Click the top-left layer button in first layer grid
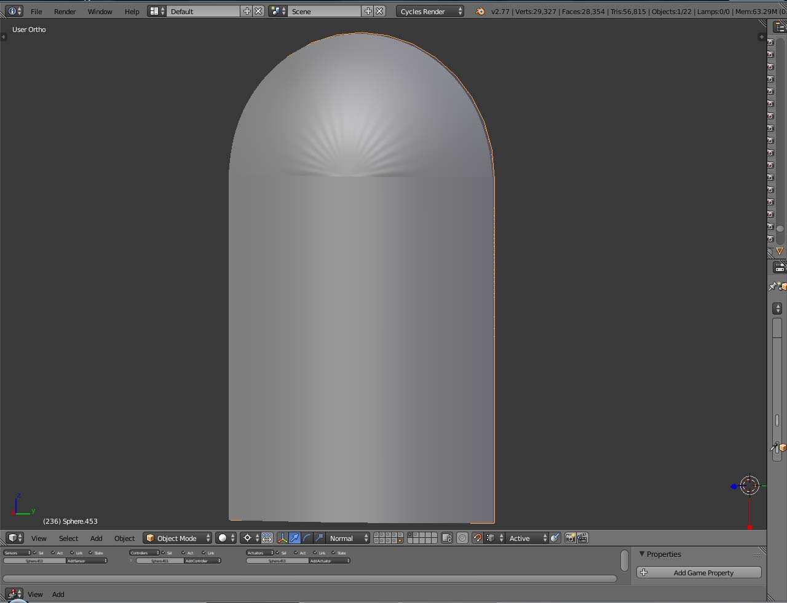This screenshot has height=603, width=787. tap(376, 535)
